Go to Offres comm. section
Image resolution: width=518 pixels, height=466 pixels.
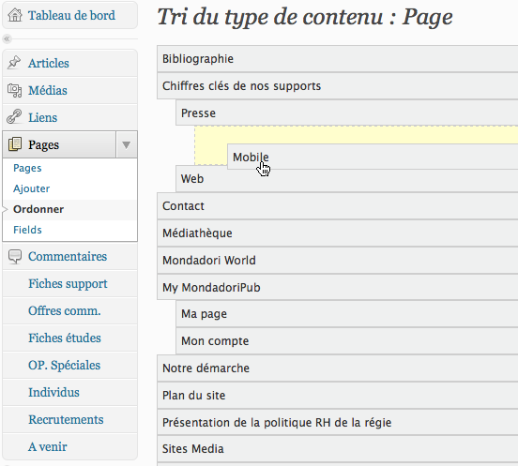point(65,311)
